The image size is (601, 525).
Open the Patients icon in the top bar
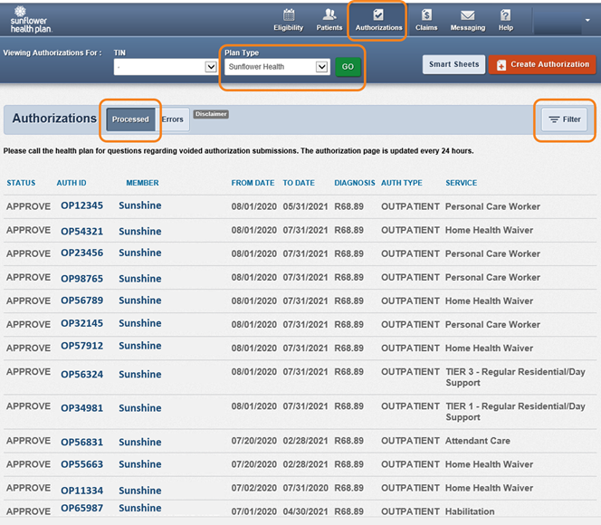[329, 14]
